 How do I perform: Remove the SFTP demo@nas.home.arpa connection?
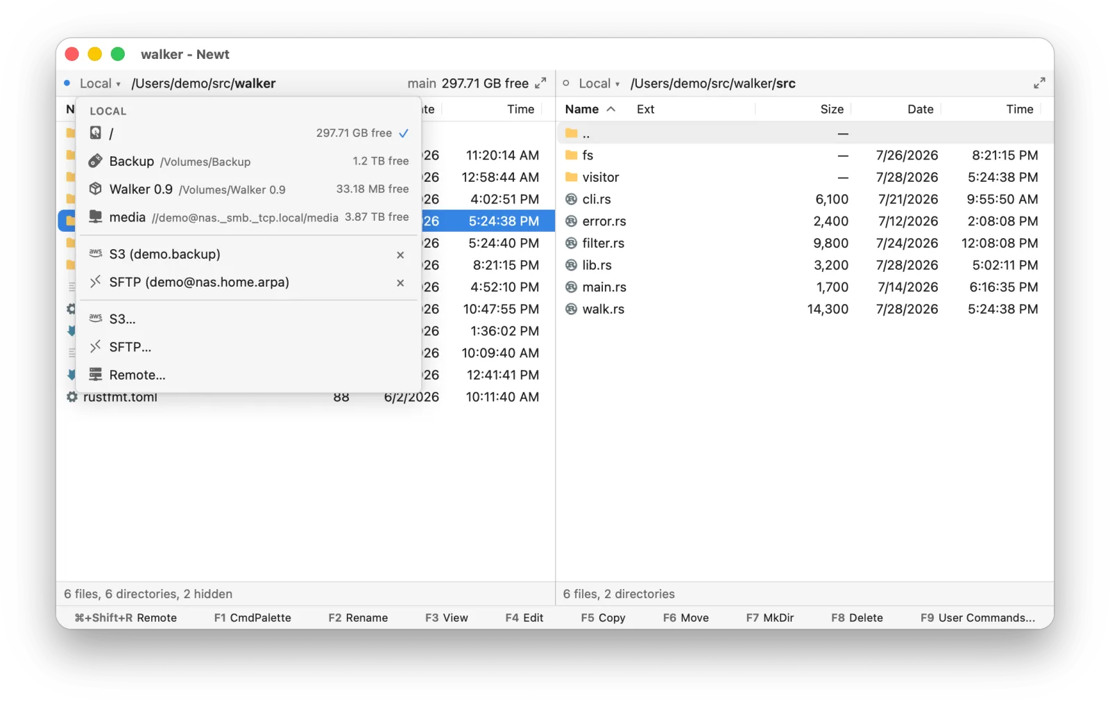pos(400,282)
